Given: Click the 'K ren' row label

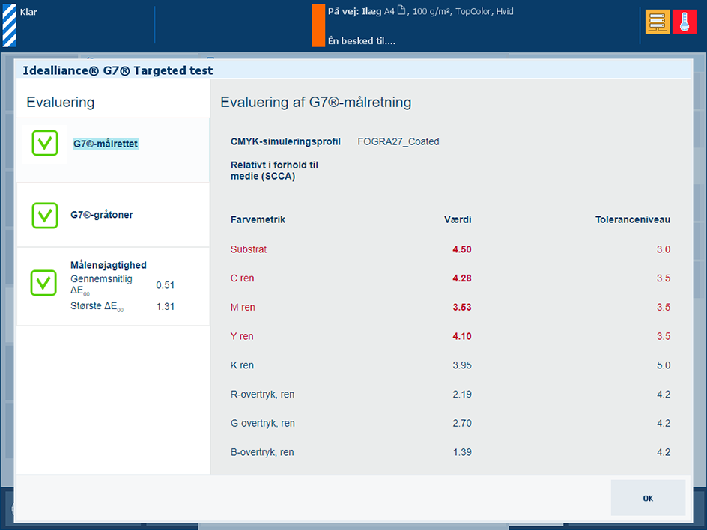Looking at the screenshot, I should click(x=242, y=365).
